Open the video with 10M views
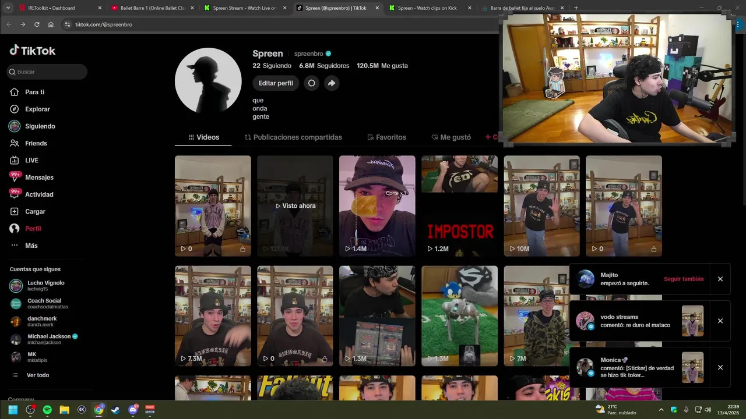This screenshot has height=419, width=746. click(x=541, y=206)
